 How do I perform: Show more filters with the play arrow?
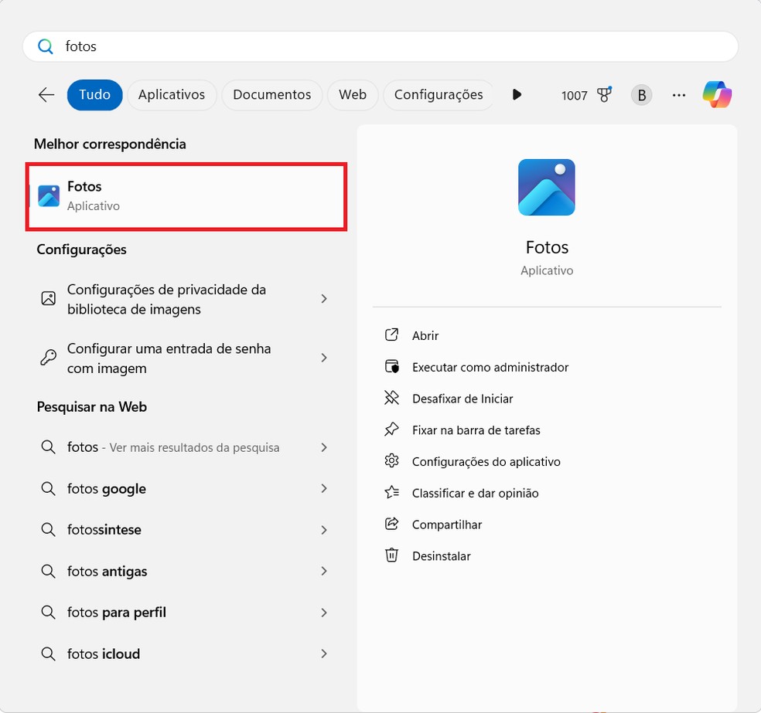517,94
